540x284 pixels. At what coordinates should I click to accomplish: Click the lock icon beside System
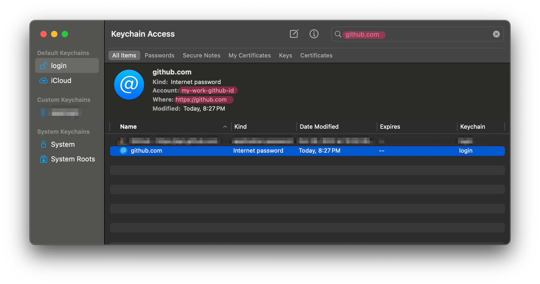tap(43, 144)
